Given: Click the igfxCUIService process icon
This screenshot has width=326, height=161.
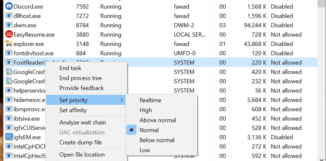Looking at the screenshot, I should tap(9, 128).
